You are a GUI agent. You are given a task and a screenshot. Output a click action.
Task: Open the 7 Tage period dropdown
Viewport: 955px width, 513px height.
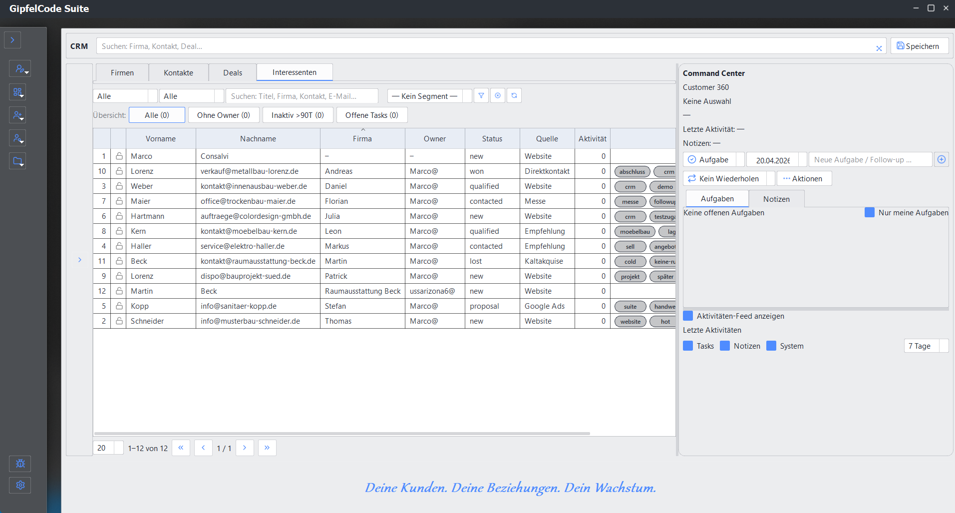926,346
